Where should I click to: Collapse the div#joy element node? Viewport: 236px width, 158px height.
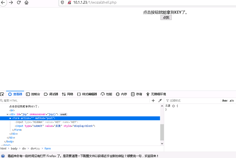7,114
